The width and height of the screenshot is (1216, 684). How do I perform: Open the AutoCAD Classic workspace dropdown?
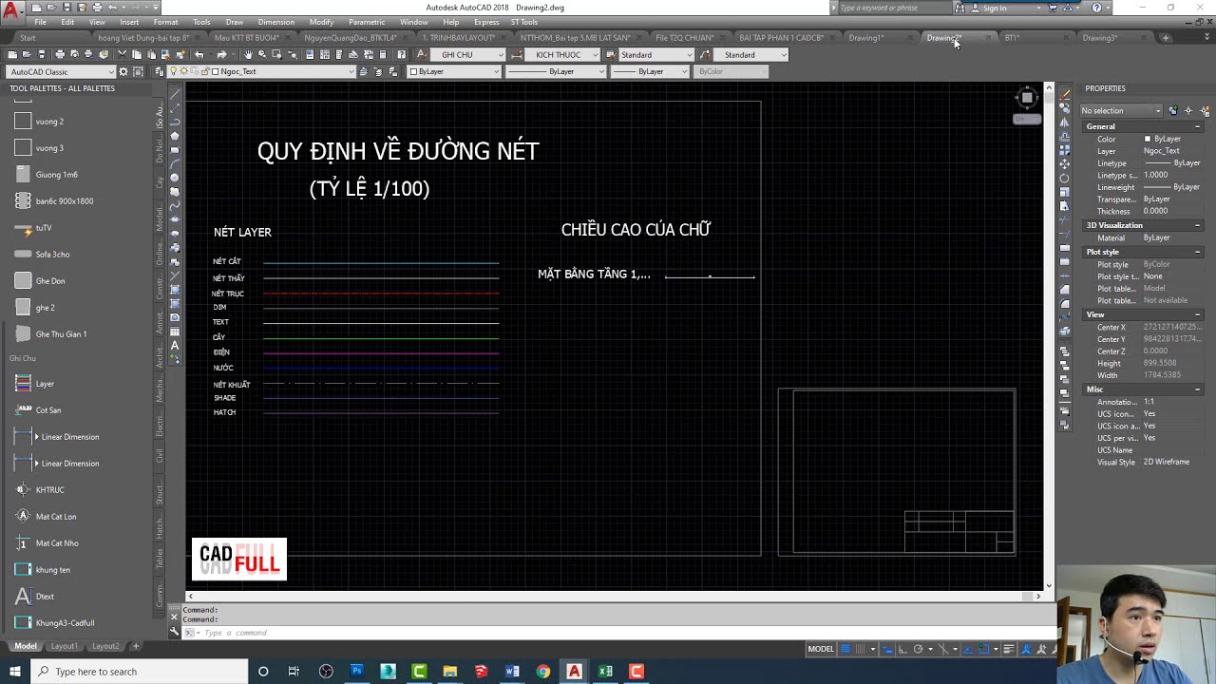61,71
